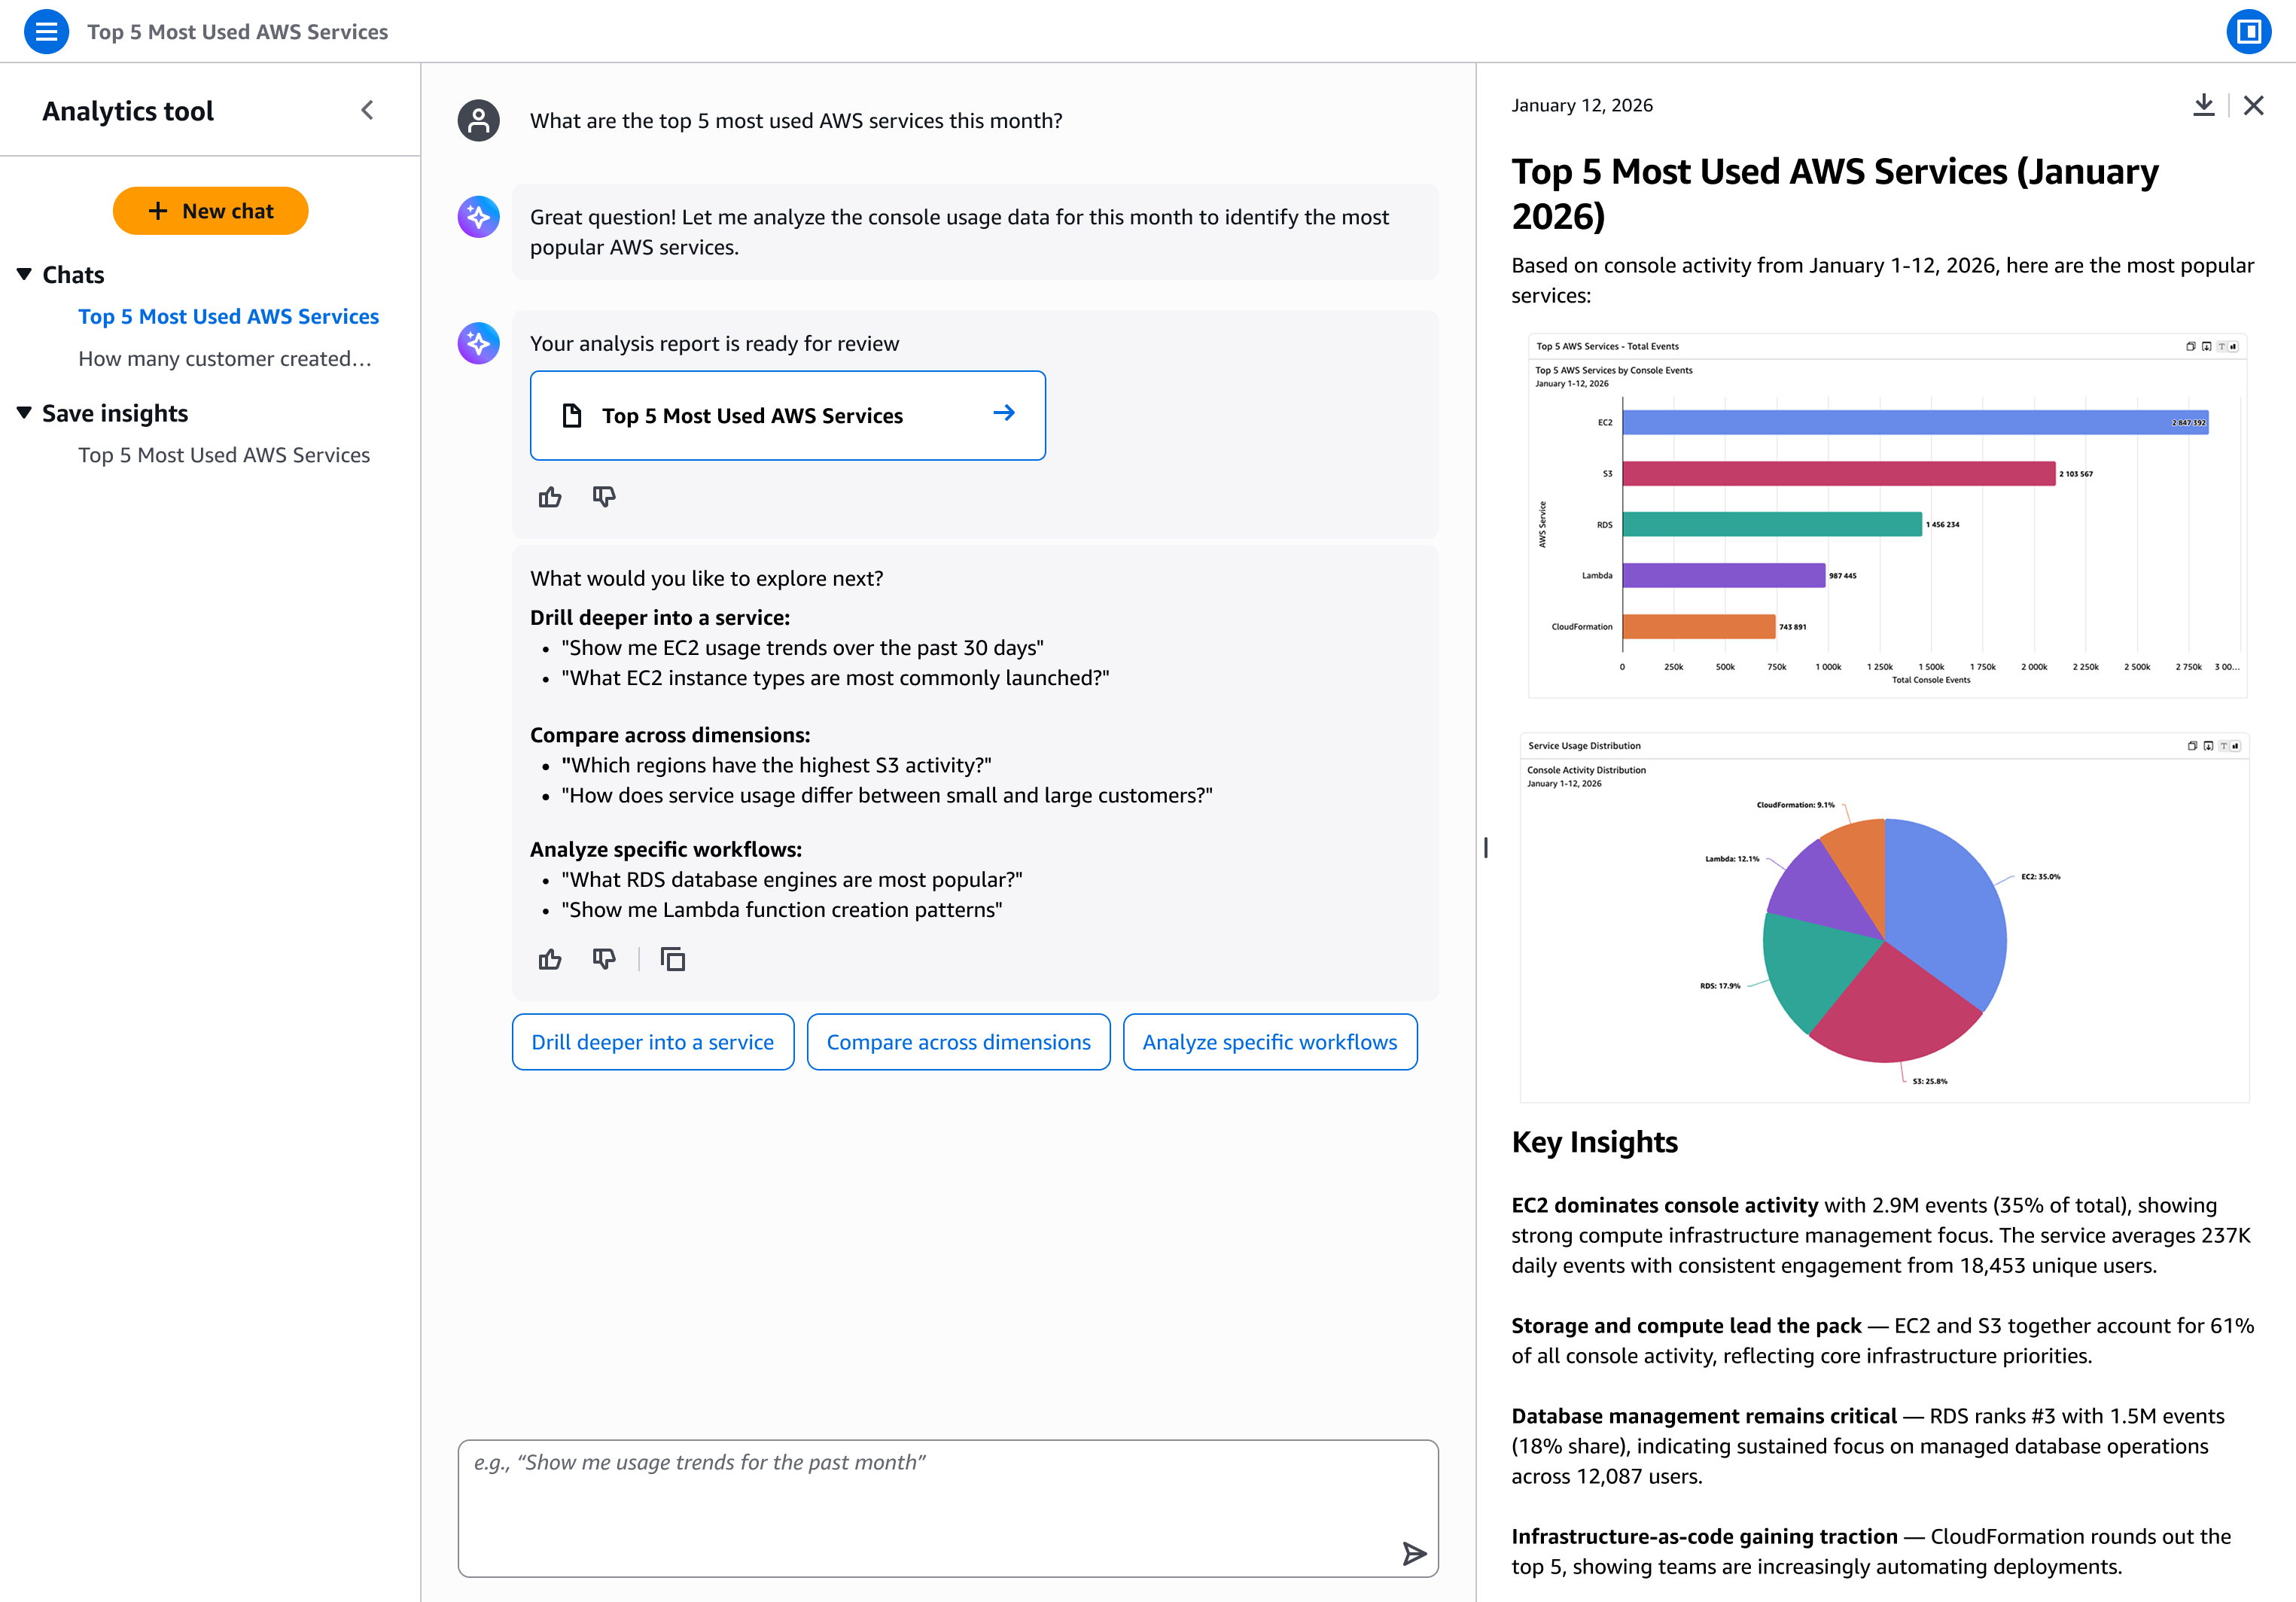2296x1602 pixels.
Task: Switch pie chart widget to text view
Action: tap(2224, 746)
